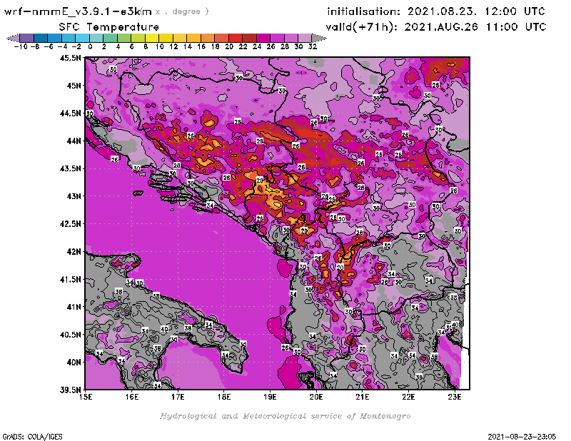Screen dimensions: 571x441
Task: Click the GrADS: COLA/IGES credit text
Action: (x=32, y=436)
